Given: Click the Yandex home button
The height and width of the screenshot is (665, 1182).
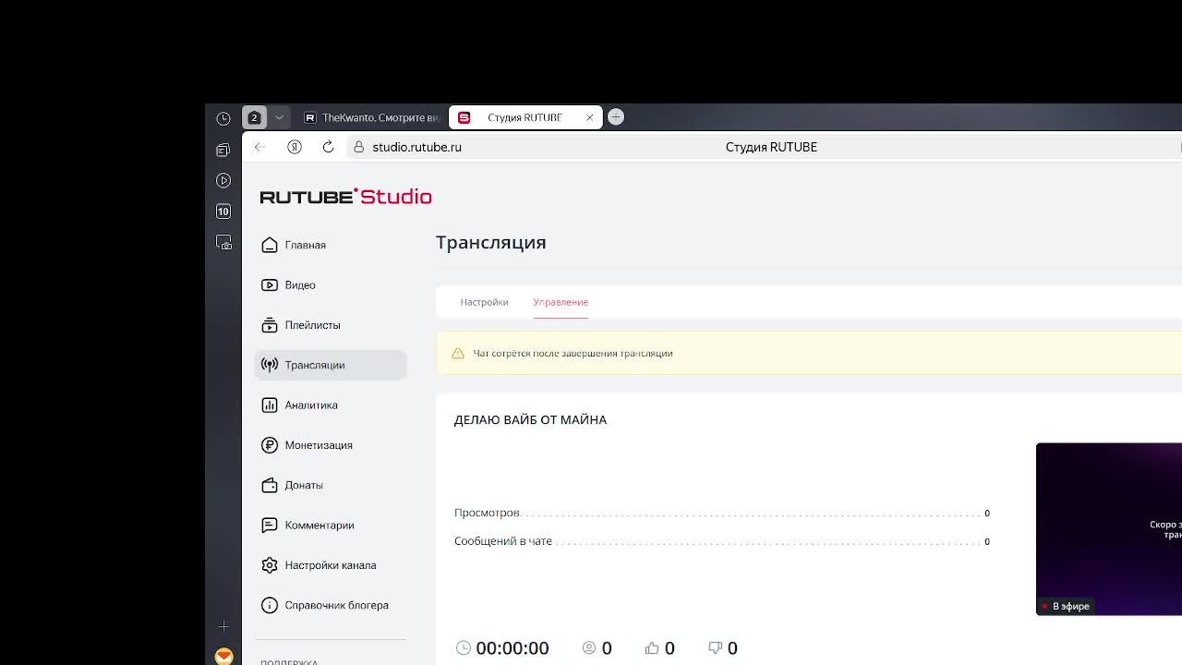Looking at the screenshot, I should tap(295, 147).
